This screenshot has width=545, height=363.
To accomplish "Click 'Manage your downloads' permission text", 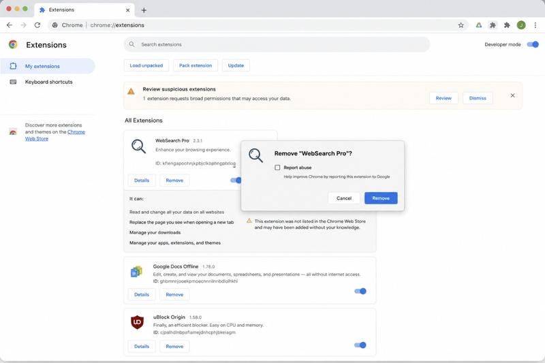I will point(155,232).
